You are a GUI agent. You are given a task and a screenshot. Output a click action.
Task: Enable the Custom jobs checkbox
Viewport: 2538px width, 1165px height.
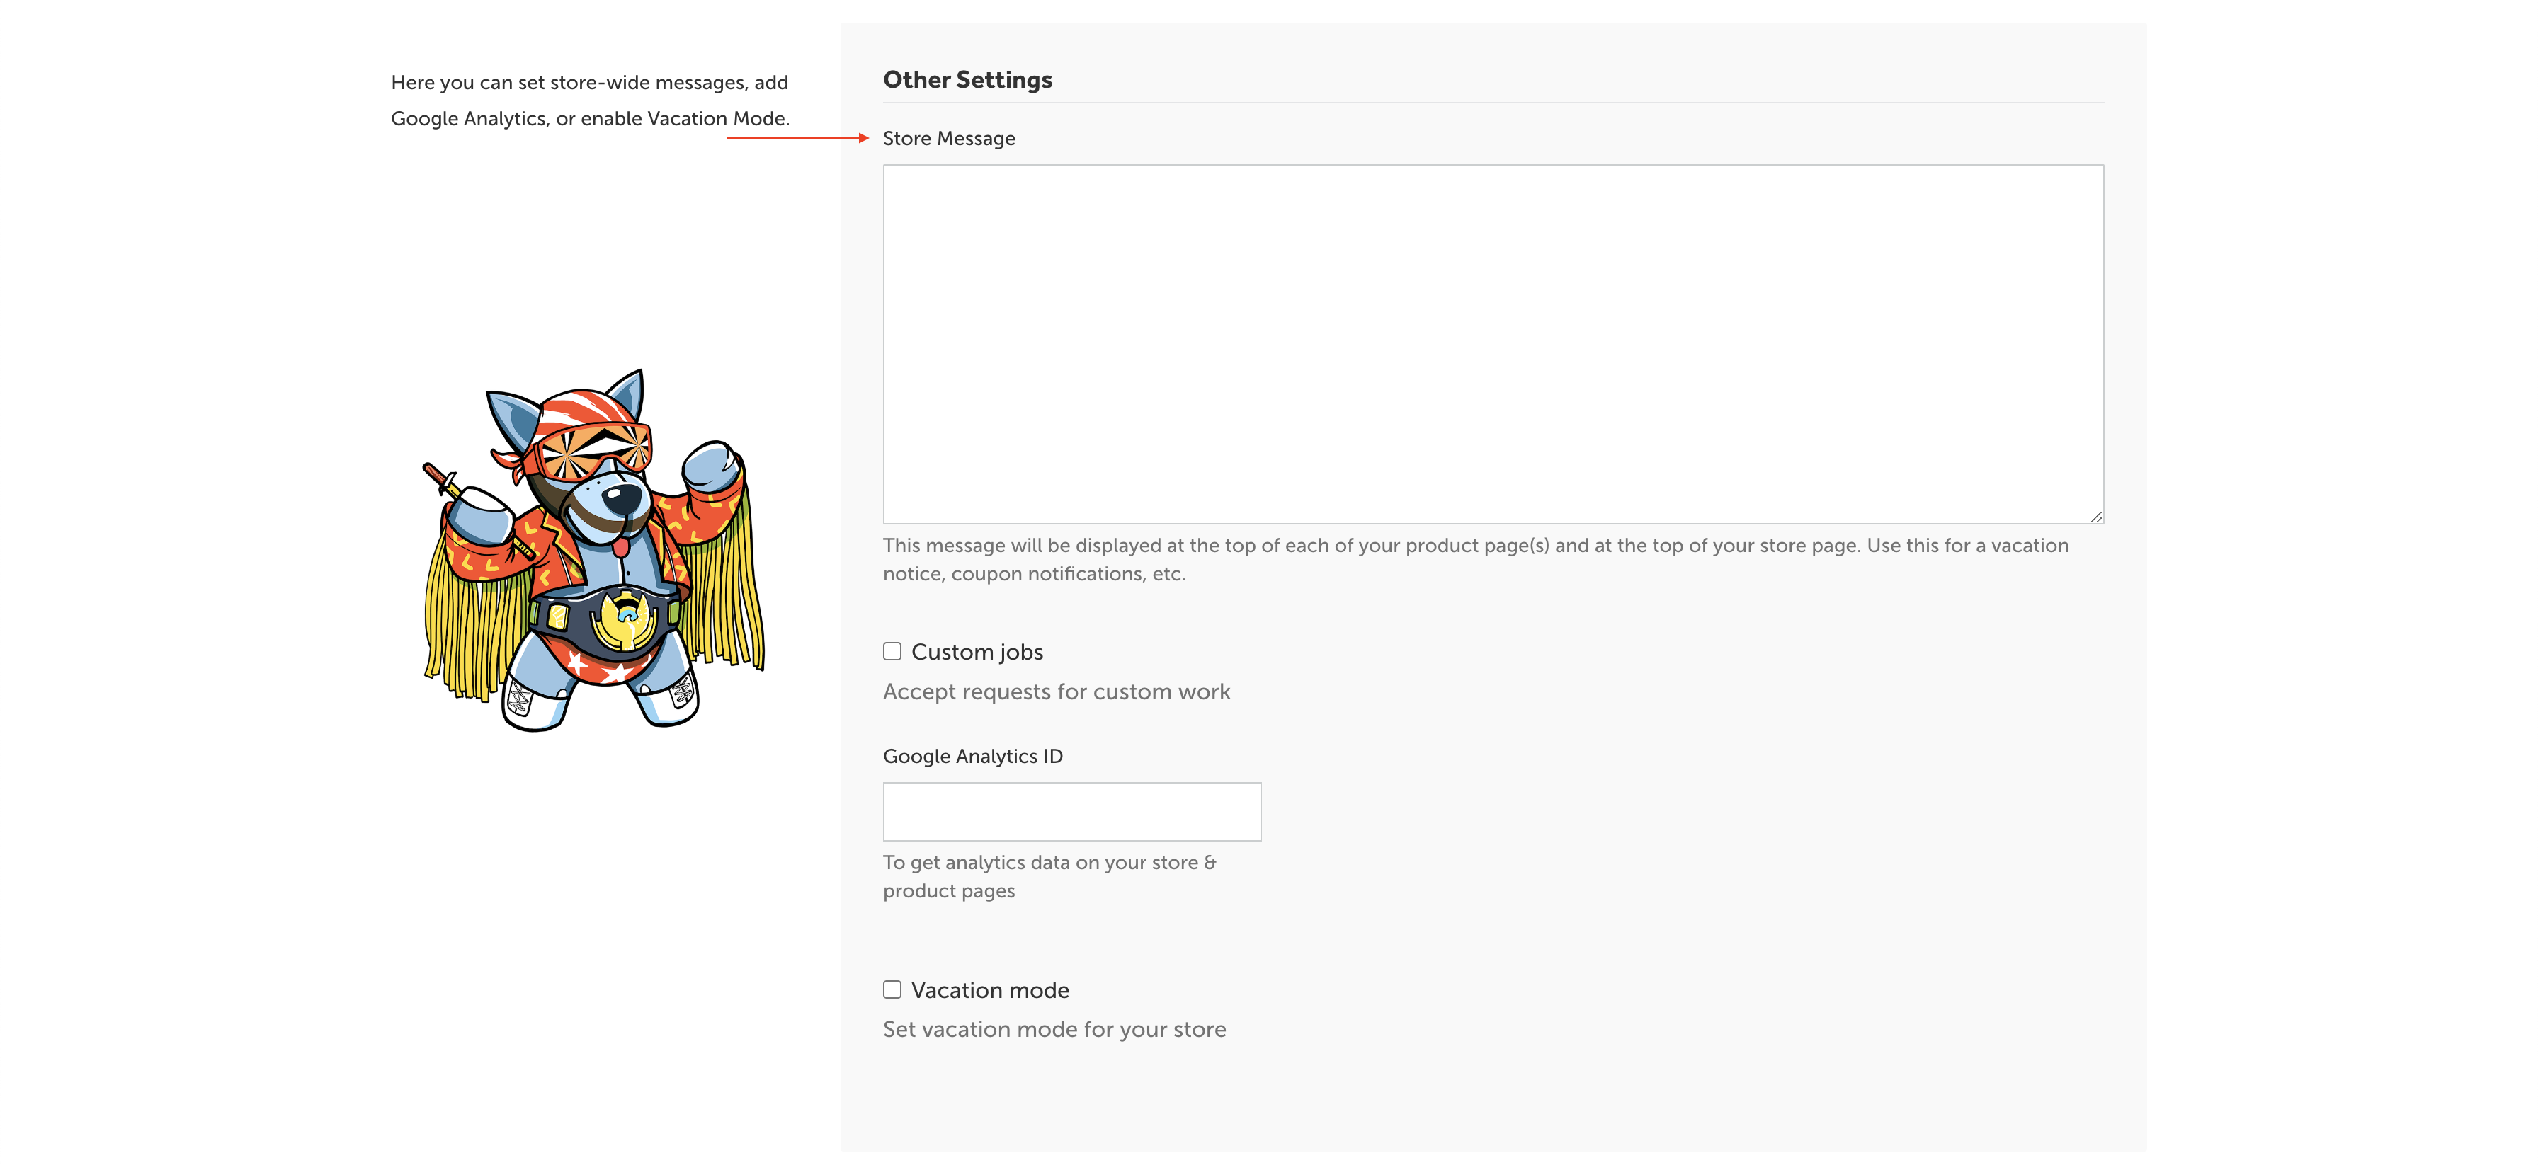coord(892,651)
